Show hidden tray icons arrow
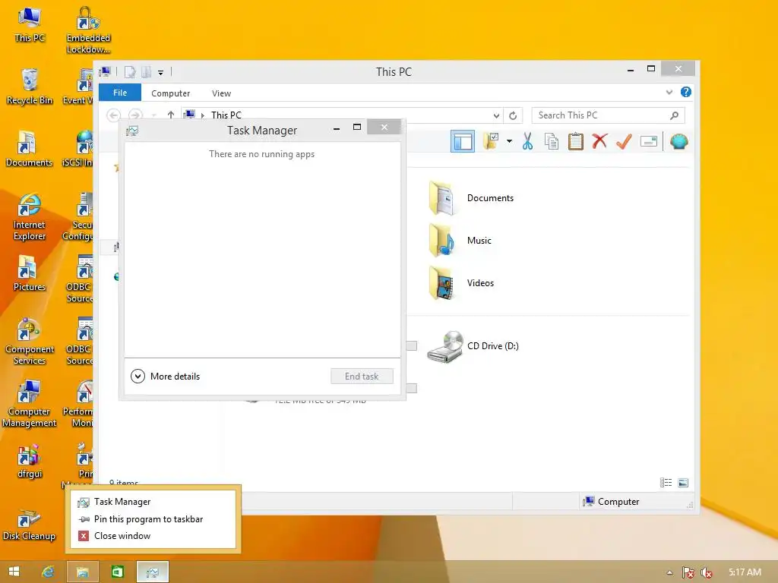Viewport: 778px width, 583px height. point(670,572)
